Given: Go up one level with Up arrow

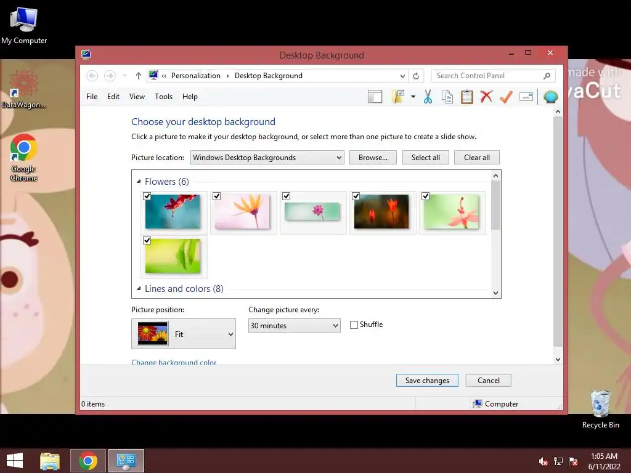Looking at the screenshot, I should pyautogui.click(x=139, y=76).
